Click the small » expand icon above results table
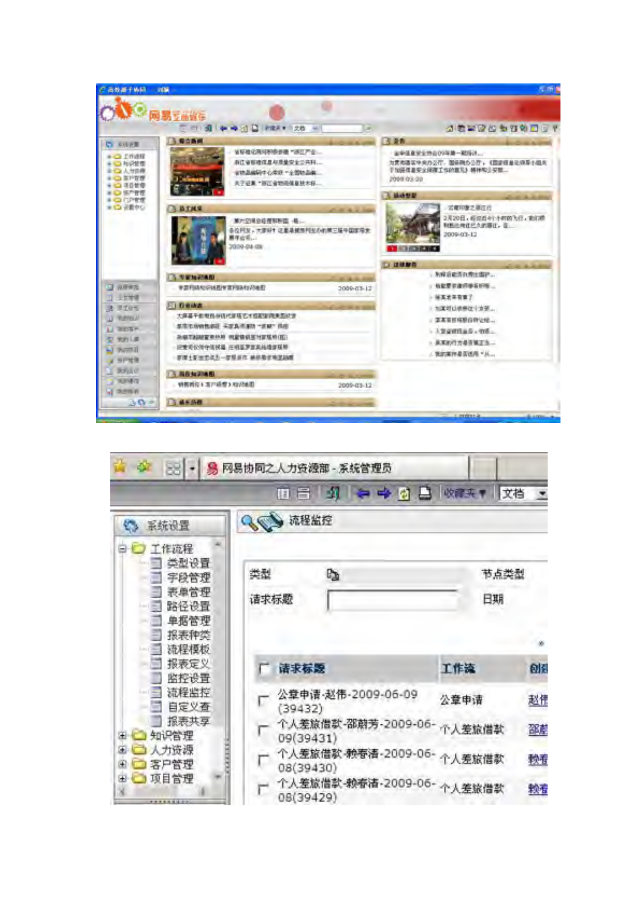Screen dimensions: 639x905 541,644
